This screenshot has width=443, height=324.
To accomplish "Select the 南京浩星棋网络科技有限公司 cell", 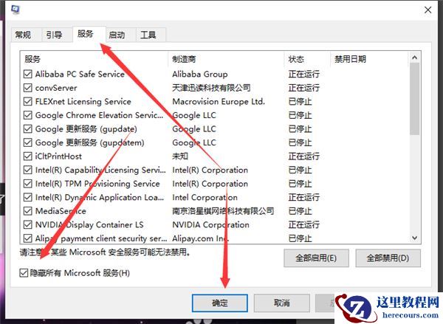I will pyautogui.click(x=223, y=211).
